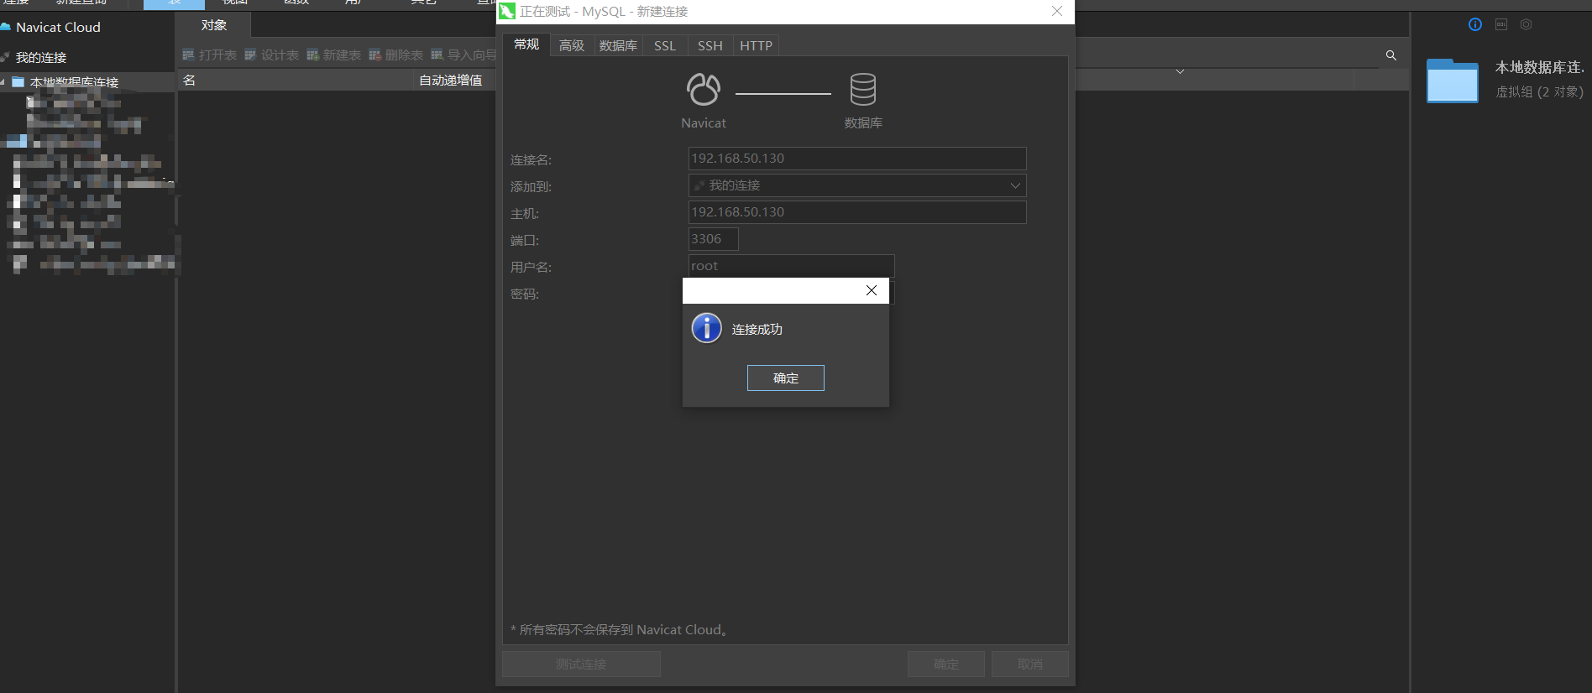
Task: Open the SSL tab
Action: 665,45
